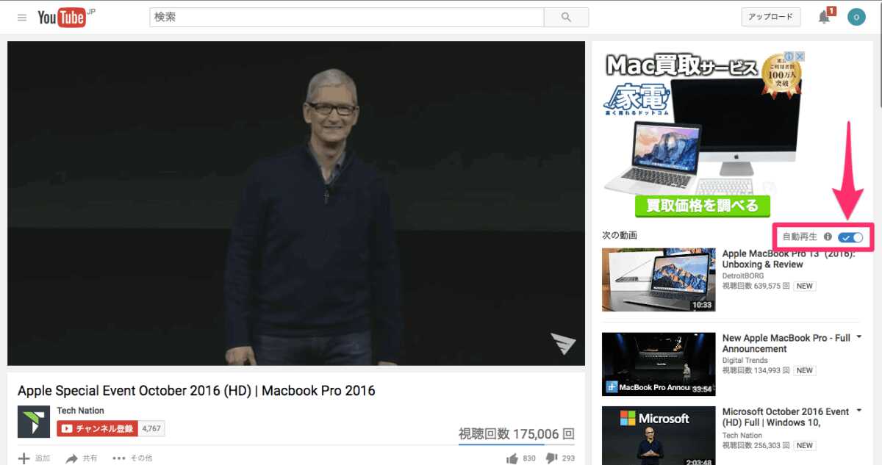Click the Tech Nation channel avatar
Viewport: 882px width, 465px height.
point(34,421)
